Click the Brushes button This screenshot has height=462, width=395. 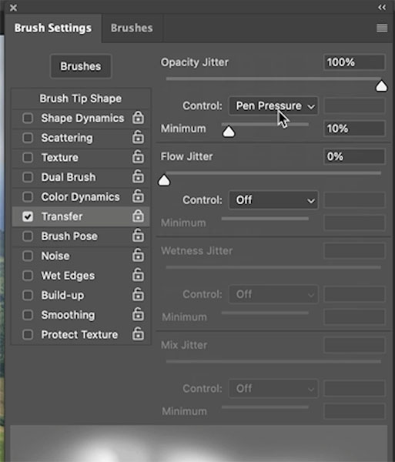pos(81,66)
